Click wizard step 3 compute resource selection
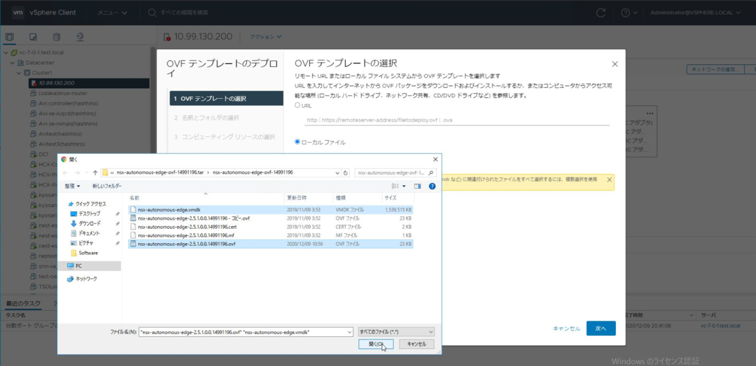Screen dimensions: 756x366 click(226, 137)
